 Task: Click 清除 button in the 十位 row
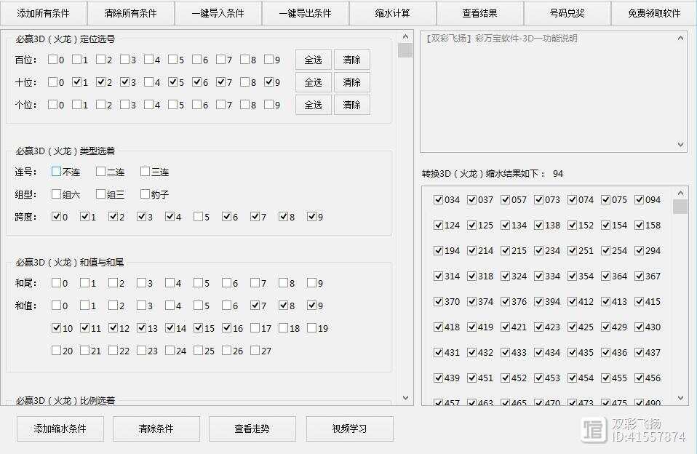point(352,82)
